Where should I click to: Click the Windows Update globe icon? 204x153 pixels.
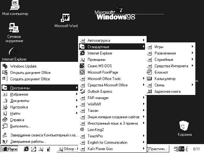pos(5,66)
